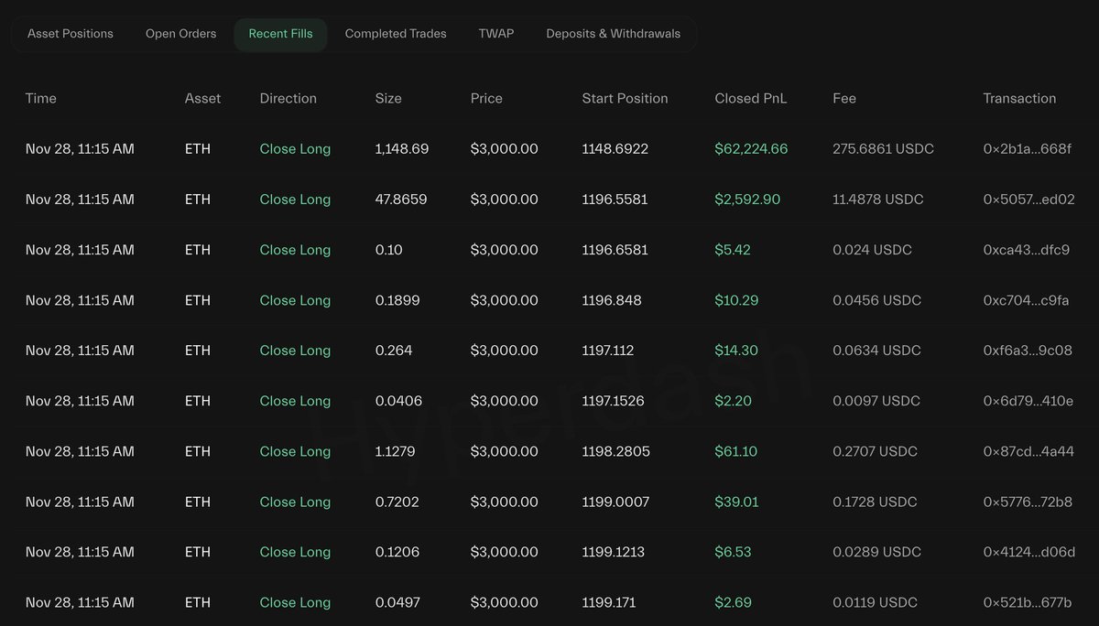Click transaction hash 0xca43...dfc9
This screenshot has width=1099, height=626.
pyautogui.click(x=1026, y=250)
